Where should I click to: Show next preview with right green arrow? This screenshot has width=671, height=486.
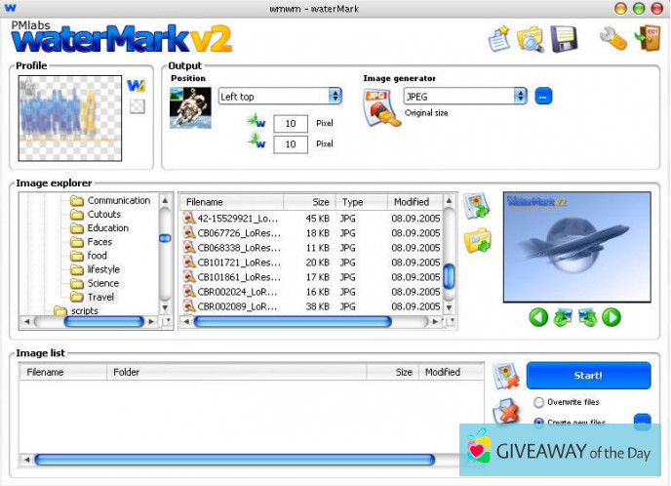coord(612,316)
